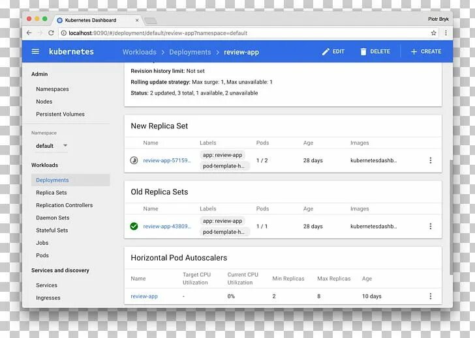Click pod-template-h label in Old Replica Sets
Screen dimensions: 475x338
[x=224, y=232]
